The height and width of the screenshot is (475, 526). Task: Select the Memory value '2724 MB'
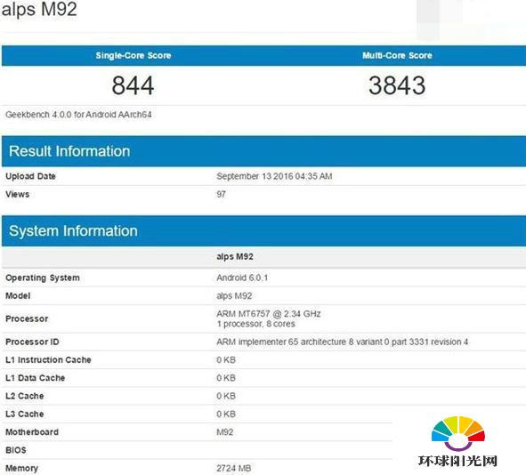pyautogui.click(x=234, y=469)
